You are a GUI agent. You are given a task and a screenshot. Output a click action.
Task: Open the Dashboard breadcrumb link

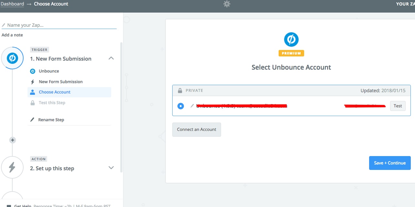point(12,4)
